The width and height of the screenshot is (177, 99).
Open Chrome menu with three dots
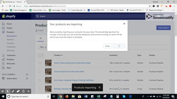(175, 6)
